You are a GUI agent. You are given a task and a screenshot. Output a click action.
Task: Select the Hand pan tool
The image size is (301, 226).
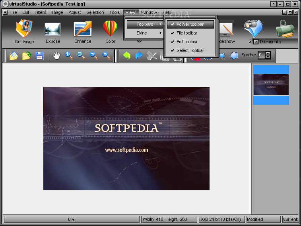[56, 56]
